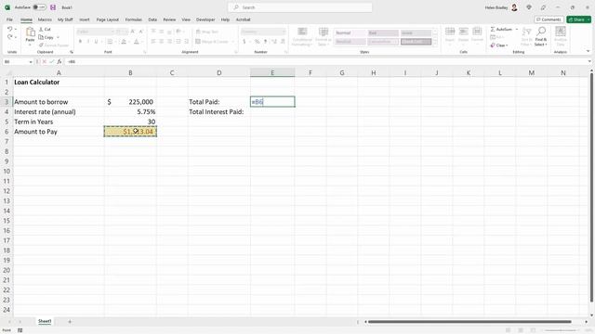Click the Conditional Formatting icon
595x334 pixels.
pos(302,32)
